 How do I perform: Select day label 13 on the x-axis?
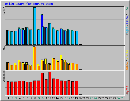[x=53, y=98]
